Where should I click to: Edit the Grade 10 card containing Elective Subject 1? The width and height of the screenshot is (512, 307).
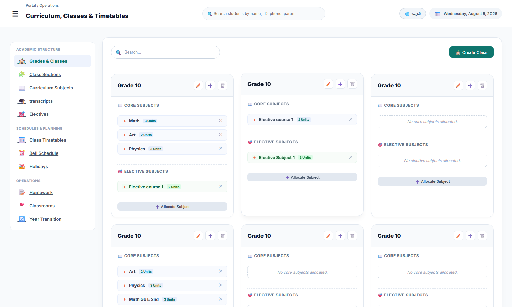(x=328, y=84)
